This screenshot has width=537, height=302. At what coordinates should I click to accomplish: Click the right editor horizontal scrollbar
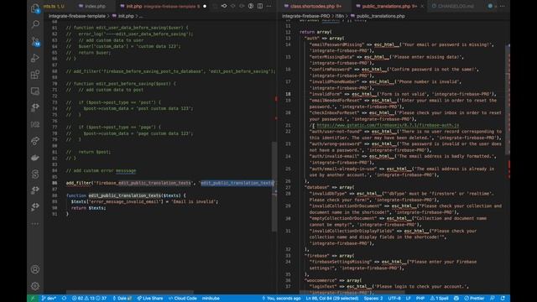pos(352,293)
